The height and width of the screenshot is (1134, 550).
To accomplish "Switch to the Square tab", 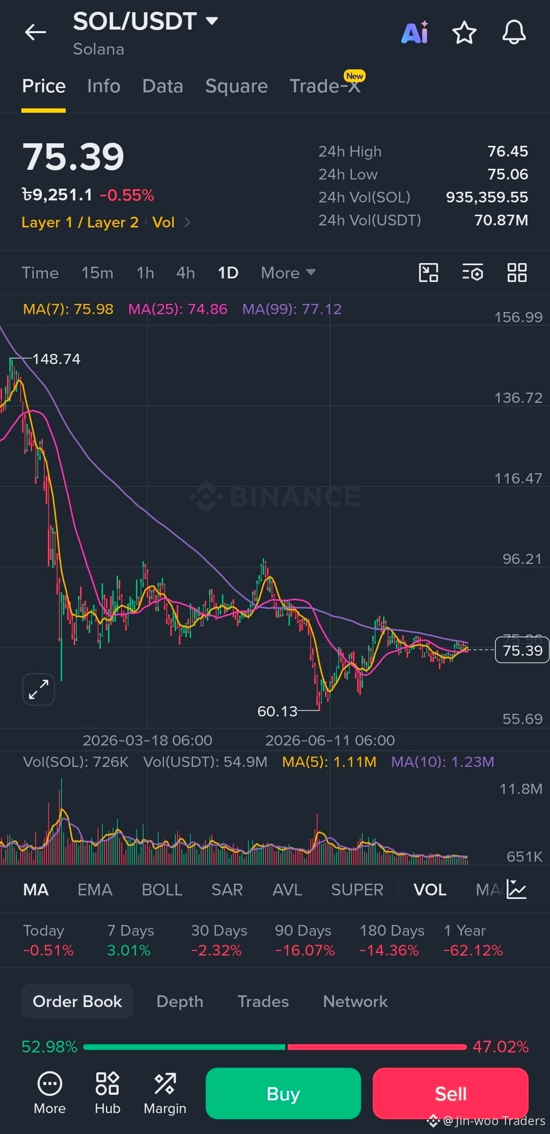I will 236,86.
